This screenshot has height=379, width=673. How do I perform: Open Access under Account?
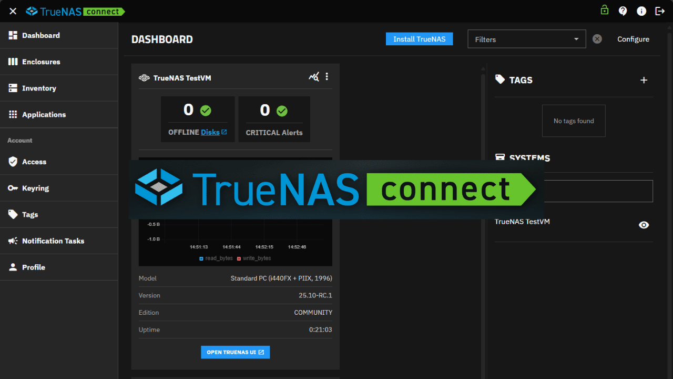point(59,162)
